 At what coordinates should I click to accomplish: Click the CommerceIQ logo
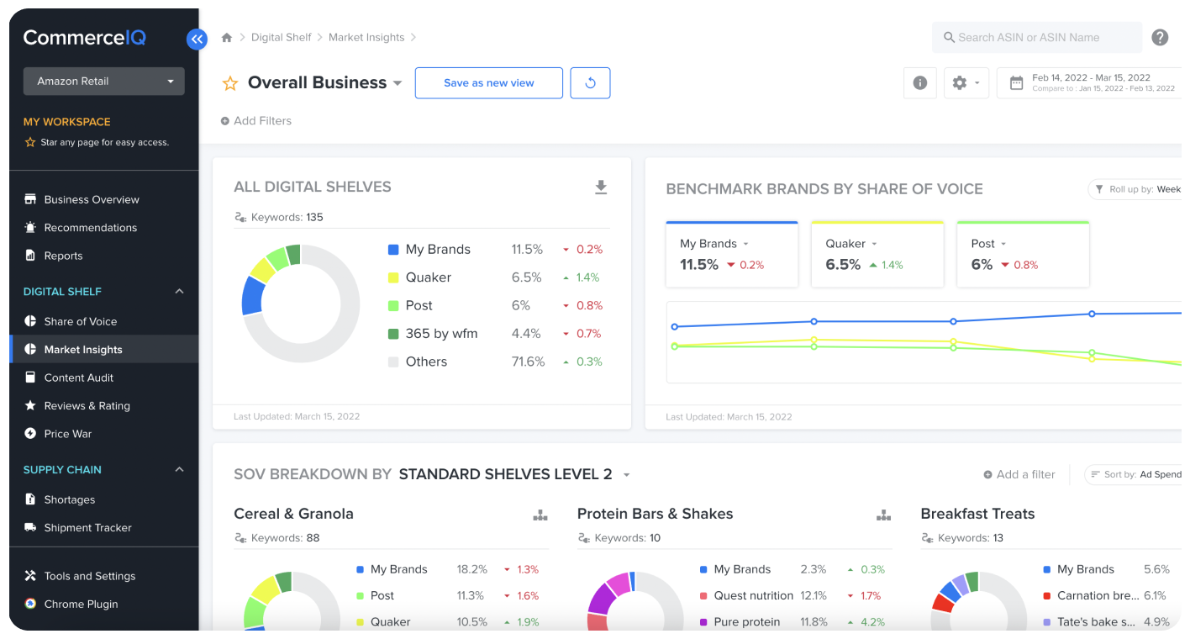[x=84, y=38]
